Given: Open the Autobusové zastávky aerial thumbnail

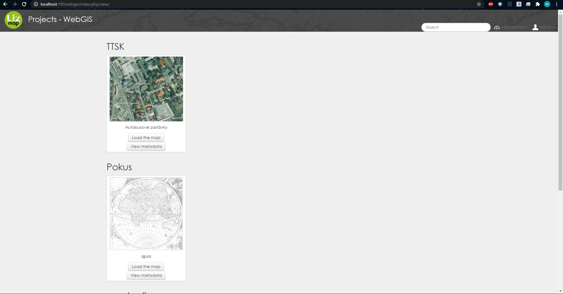Looking at the screenshot, I should click(146, 89).
